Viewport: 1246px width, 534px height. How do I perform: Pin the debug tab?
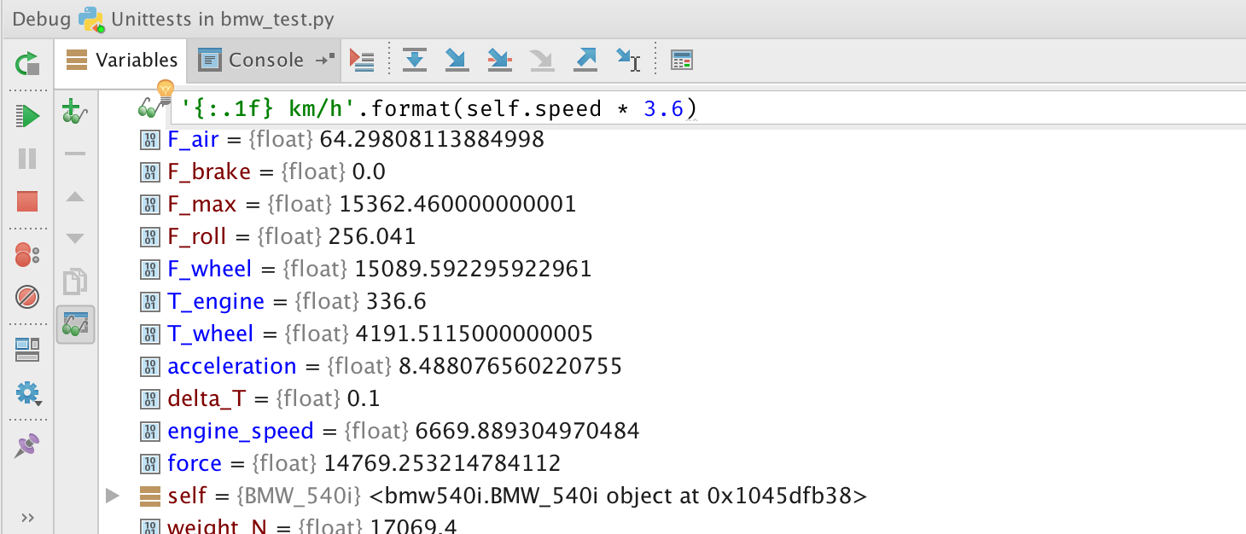point(27,445)
